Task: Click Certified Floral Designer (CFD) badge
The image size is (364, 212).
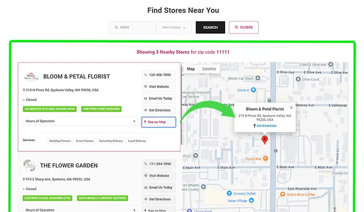Action: tap(48, 198)
